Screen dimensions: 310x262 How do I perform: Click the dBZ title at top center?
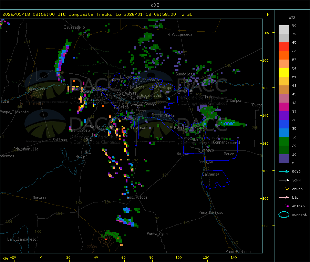pyautogui.click(x=155, y=5)
